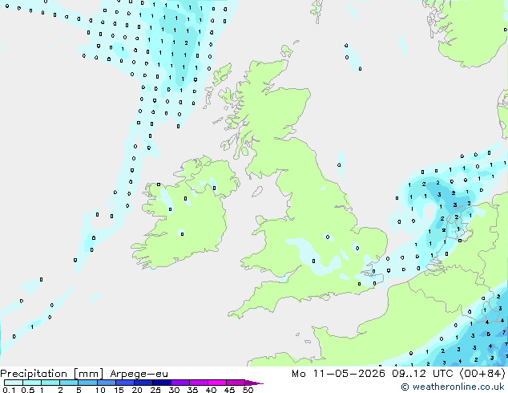
Task: Click the 20–25 mm legend swatch
Action: [x=143, y=383]
